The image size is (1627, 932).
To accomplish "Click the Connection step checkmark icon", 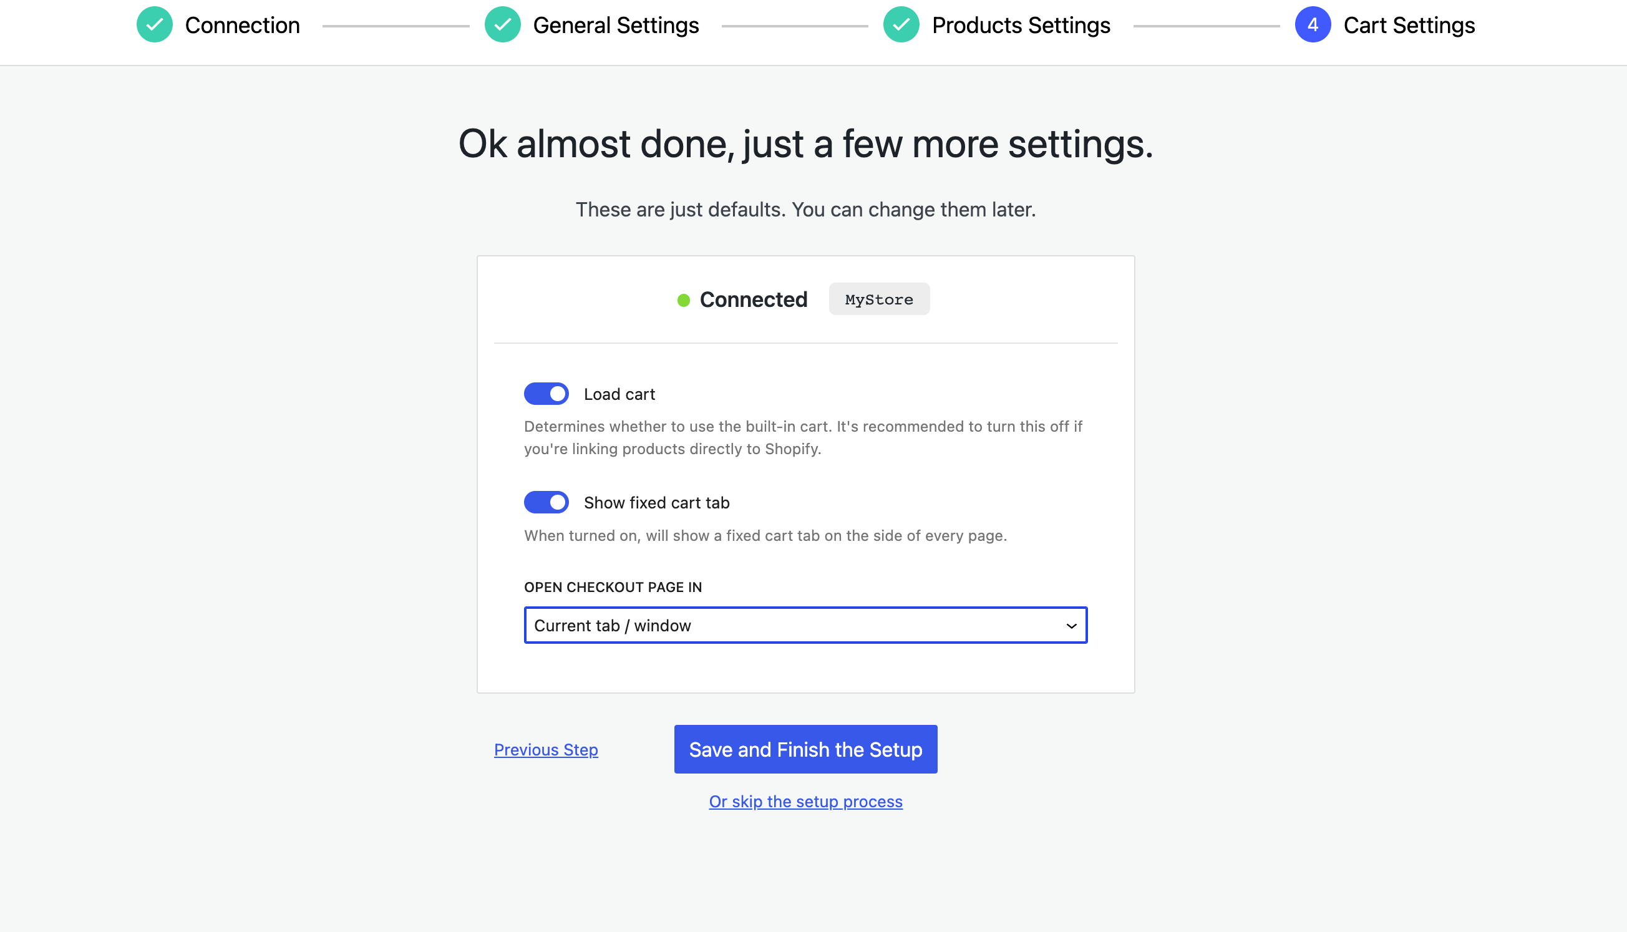I will click(x=154, y=25).
